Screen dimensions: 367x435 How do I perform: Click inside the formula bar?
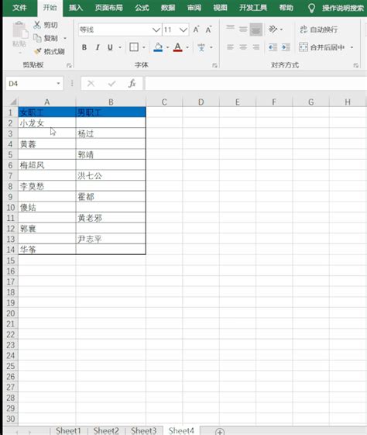[256, 84]
